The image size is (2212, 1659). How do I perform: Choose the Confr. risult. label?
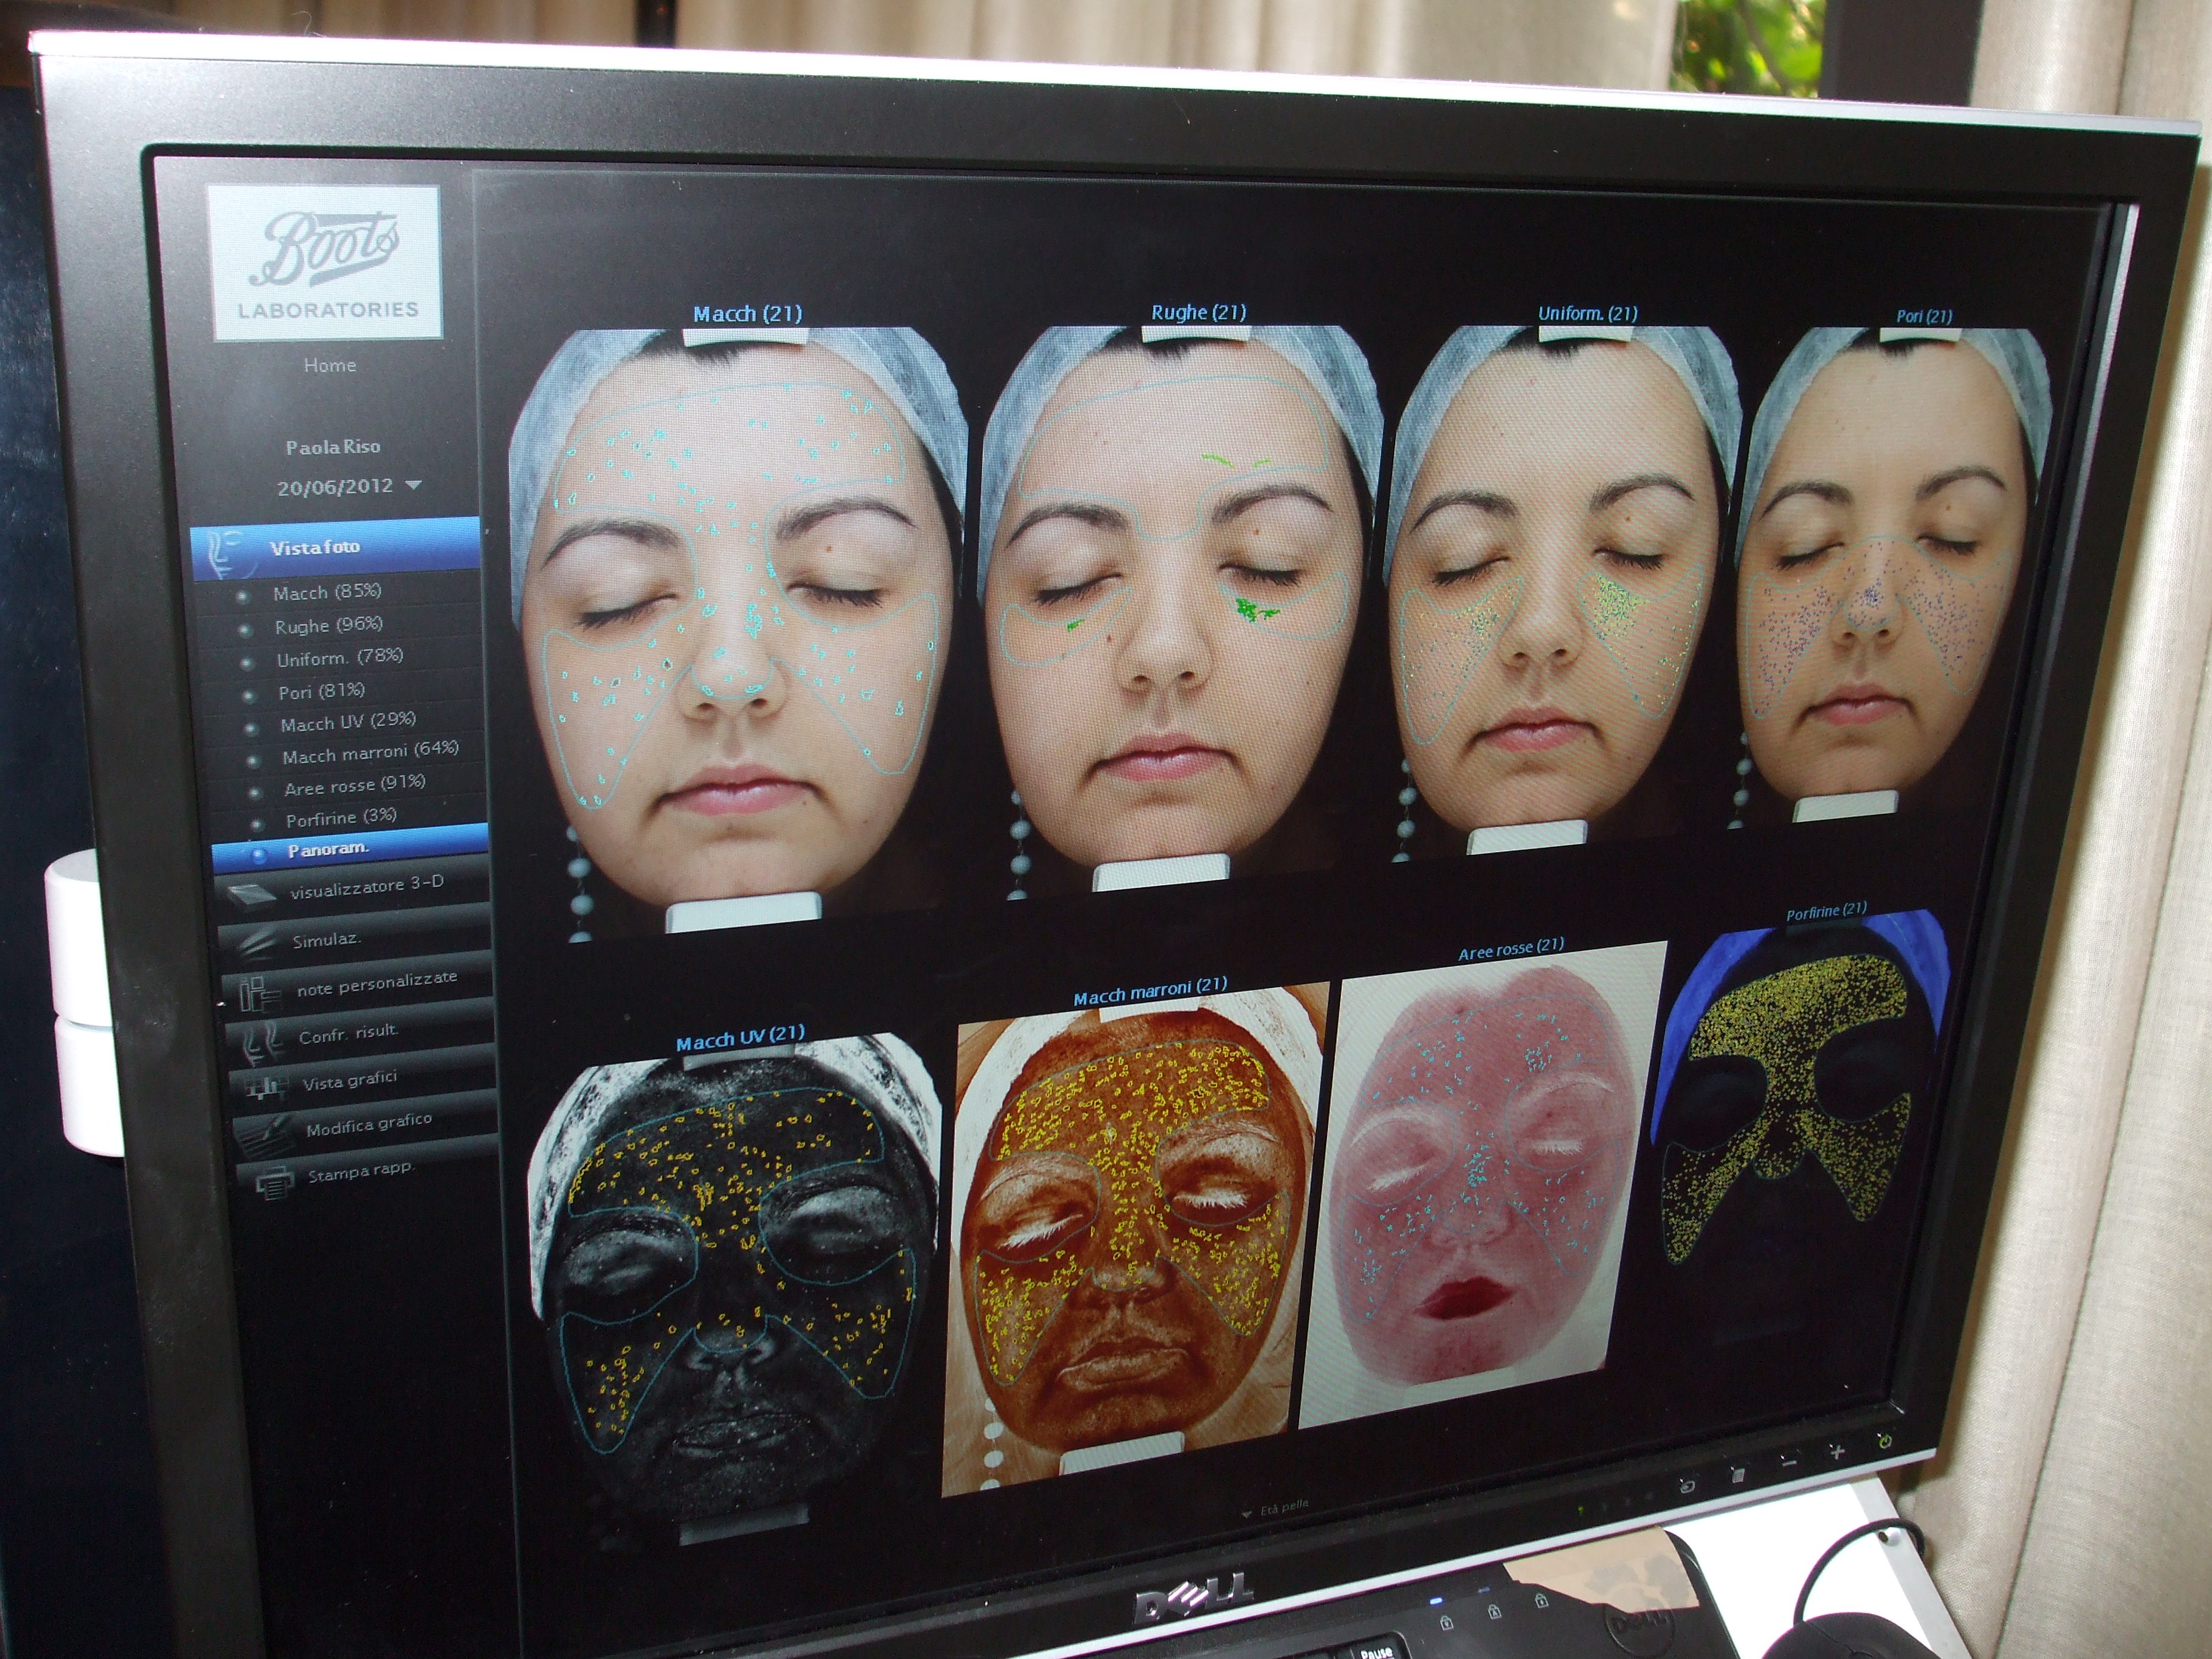[x=348, y=1034]
